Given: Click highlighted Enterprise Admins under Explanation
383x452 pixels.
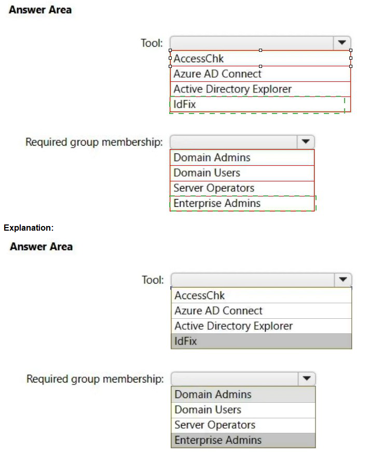Looking at the screenshot, I should click(243, 441).
